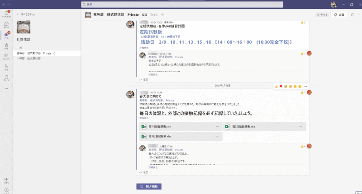Click the S_野球部 team name

(24, 39)
